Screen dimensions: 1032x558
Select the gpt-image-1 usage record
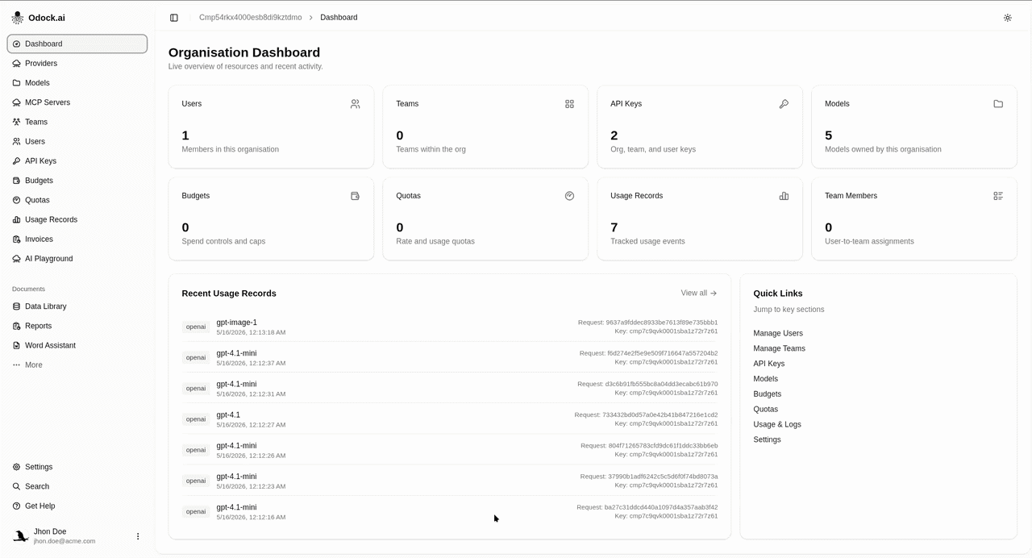[x=450, y=327]
